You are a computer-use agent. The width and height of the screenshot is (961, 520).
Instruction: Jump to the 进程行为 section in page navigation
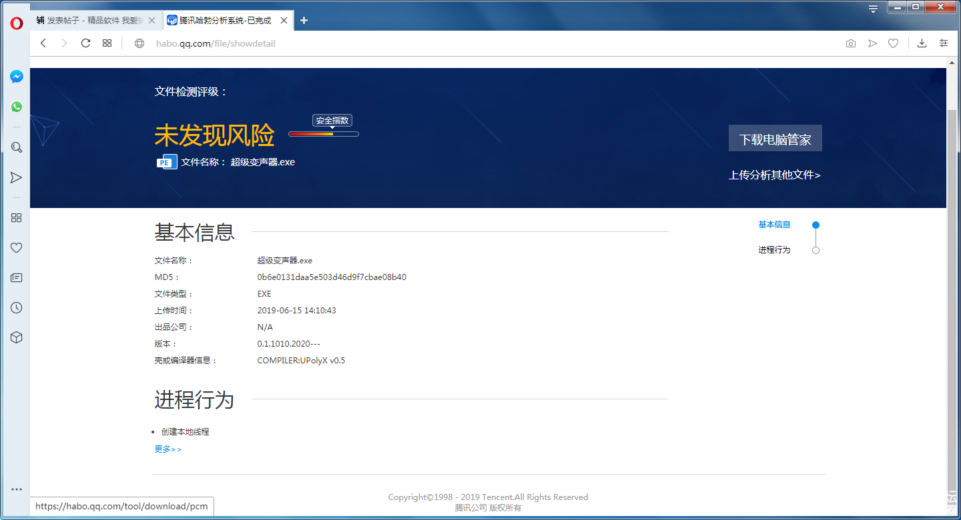pos(774,250)
